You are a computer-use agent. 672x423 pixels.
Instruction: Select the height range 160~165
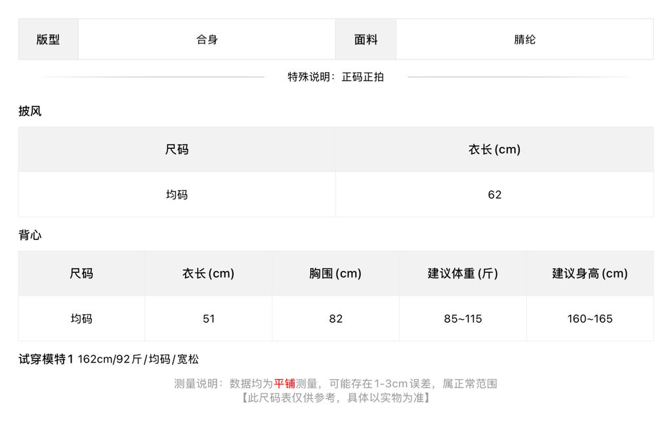point(590,319)
